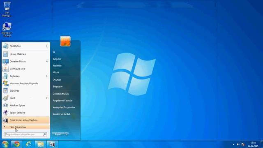Open Bilgisayar from Start menu
The width and height of the screenshot is (263, 148).
(58, 87)
